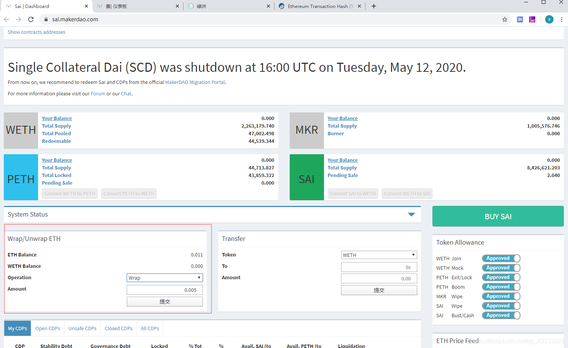This screenshot has height=348, width=568.
Task: Click the Stability Debt column header
Action: click(x=56, y=346)
